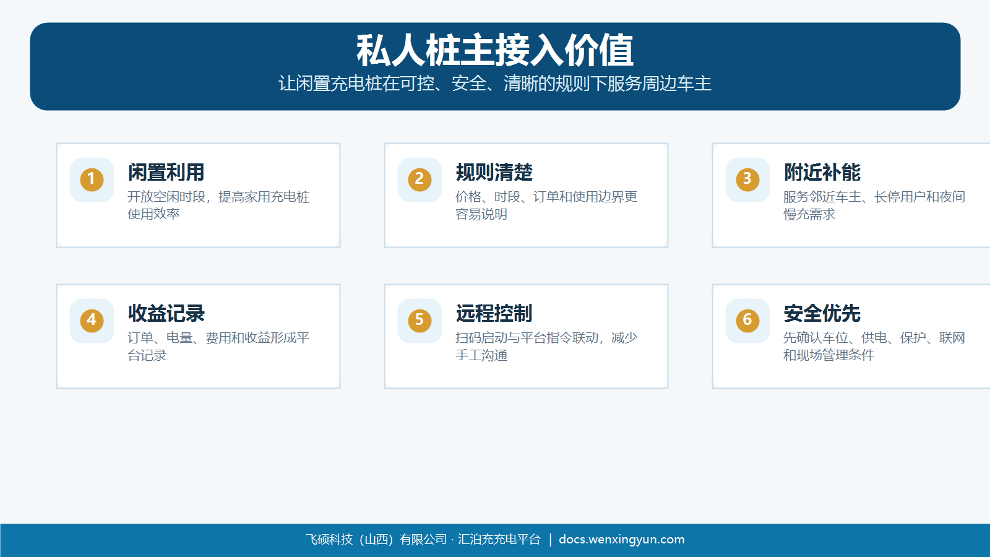
Task: Select the slide title 私人桩主接入价值
Action: [495, 50]
